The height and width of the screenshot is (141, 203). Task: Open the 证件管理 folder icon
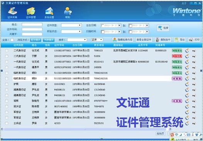tap(31, 12)
